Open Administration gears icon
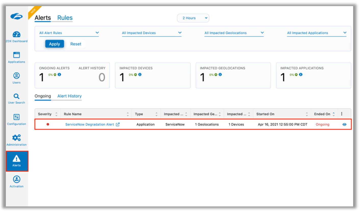 click(17, 138)
